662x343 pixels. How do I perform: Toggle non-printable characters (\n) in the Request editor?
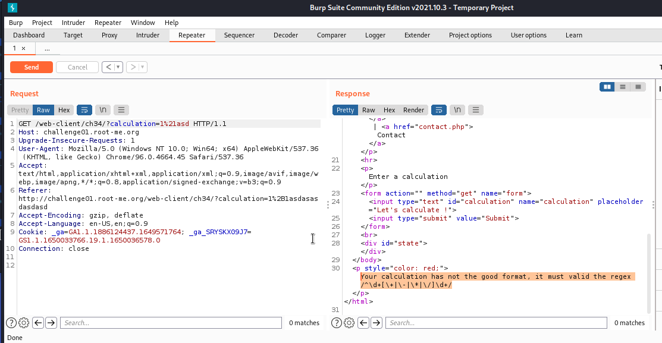[x=102, y=110]
